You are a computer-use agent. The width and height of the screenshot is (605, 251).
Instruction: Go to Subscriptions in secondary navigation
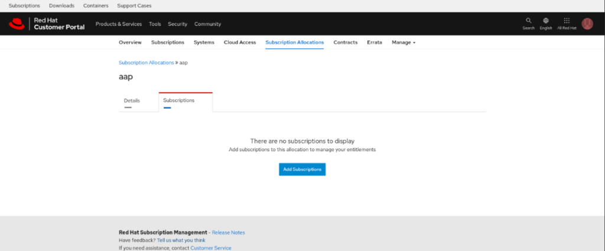point(167,43)
